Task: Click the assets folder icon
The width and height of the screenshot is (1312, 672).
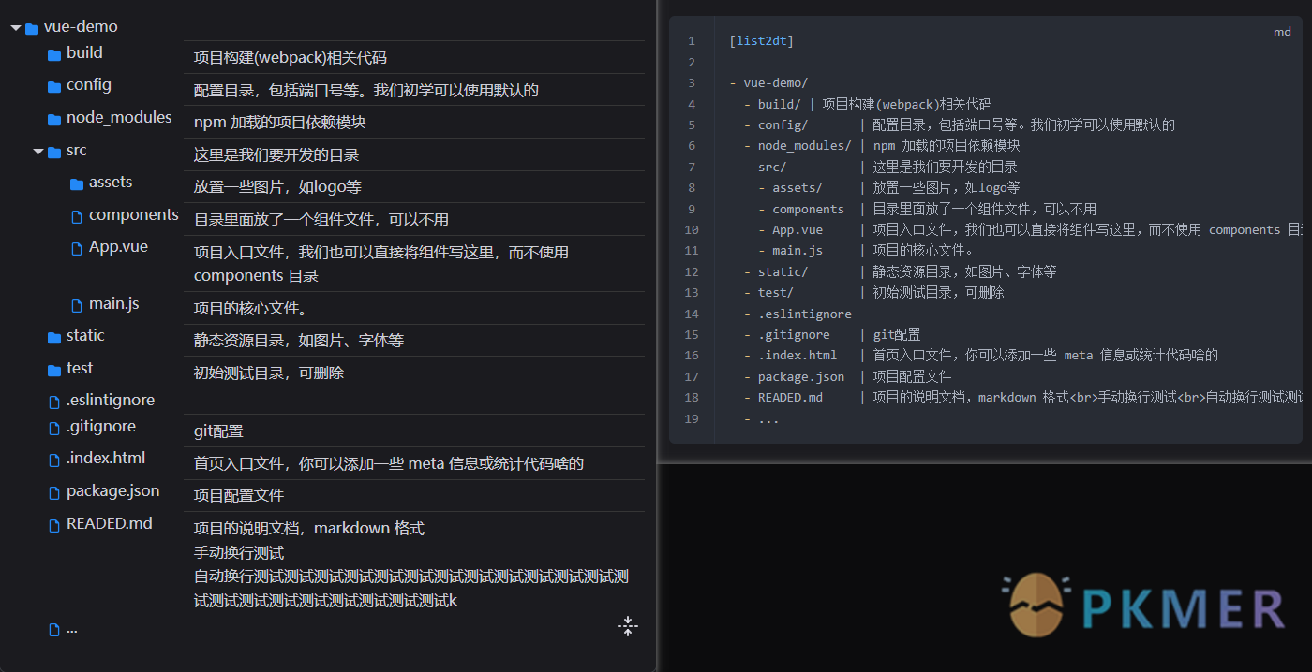Action: tap(77, 183)
